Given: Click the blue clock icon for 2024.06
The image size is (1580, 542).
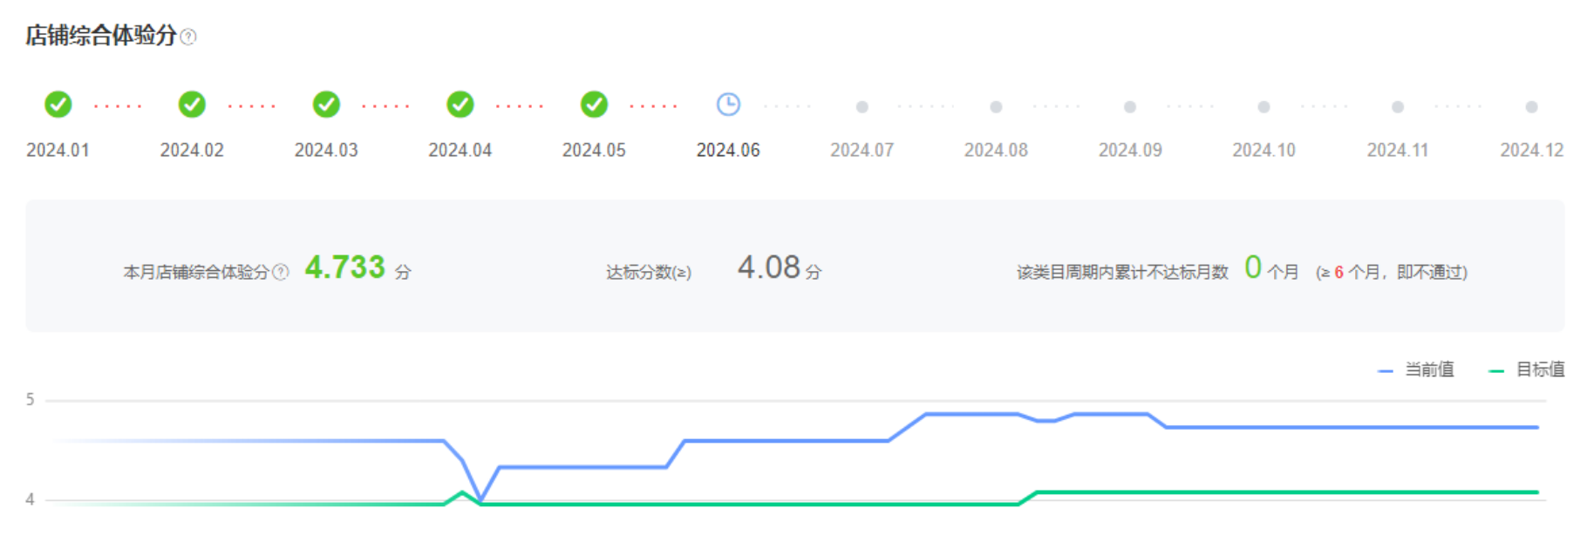Looking at the screenshot, I should pyautogui.click(x=728, y=105).
